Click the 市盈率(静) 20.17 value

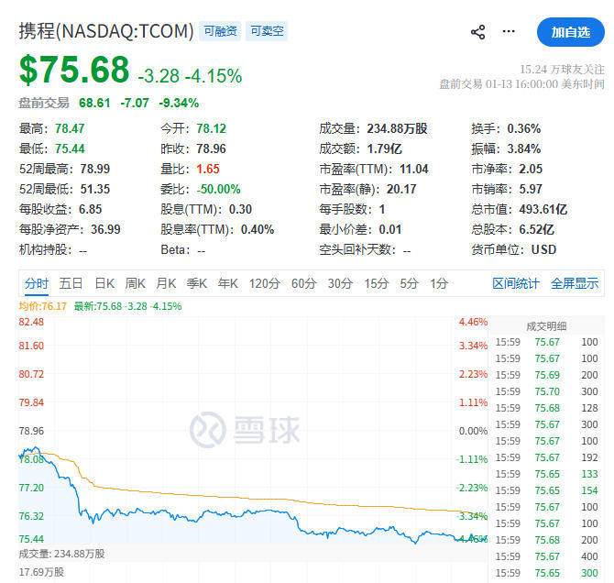(x=401, y=189)
